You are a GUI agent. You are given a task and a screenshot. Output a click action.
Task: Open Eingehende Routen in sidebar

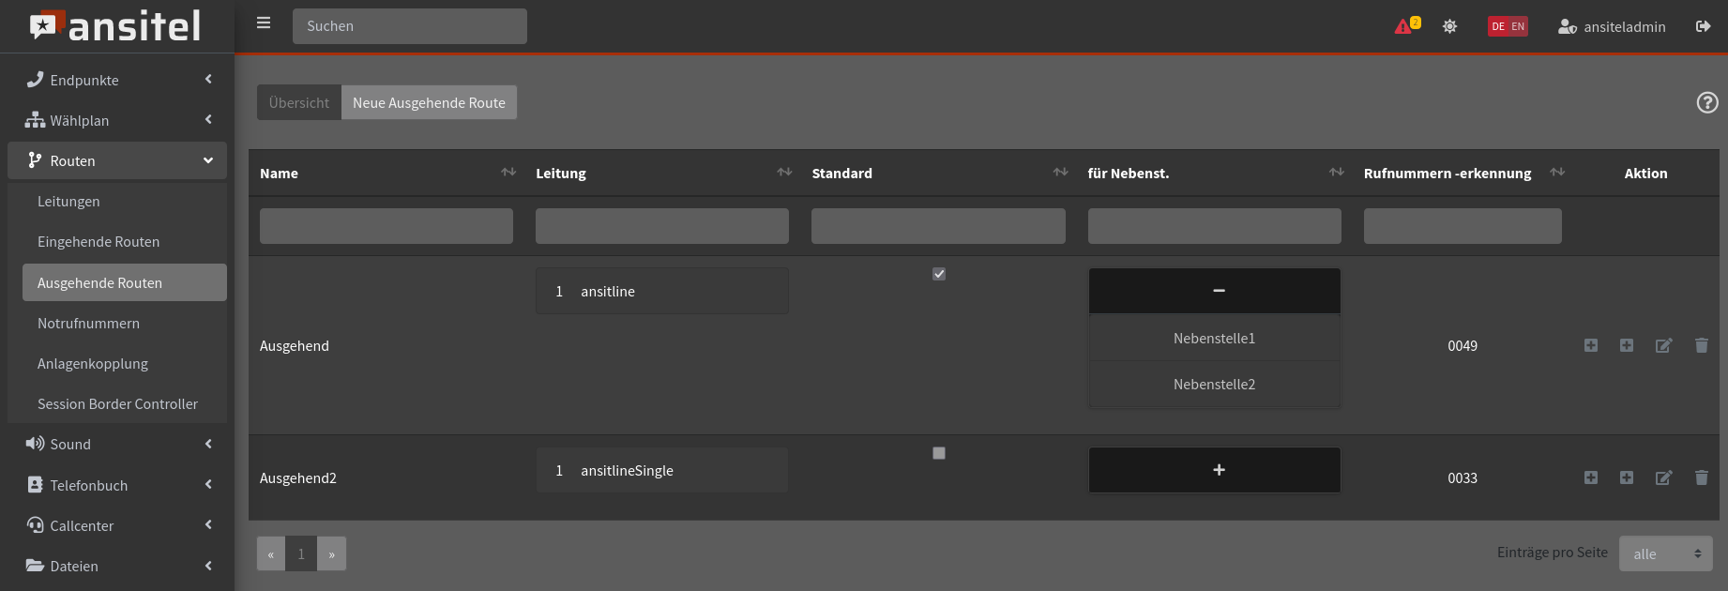(x=99, y=242)
